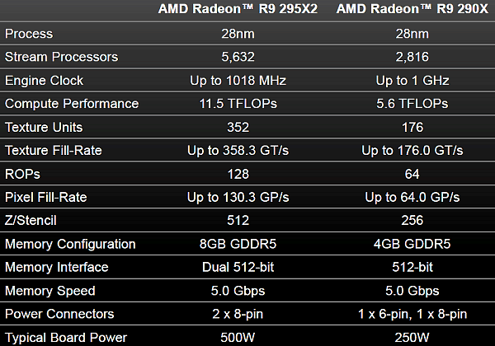
Task: Click the 8GB GDDR5 memory cell
Action: click(x=248, y=244)
